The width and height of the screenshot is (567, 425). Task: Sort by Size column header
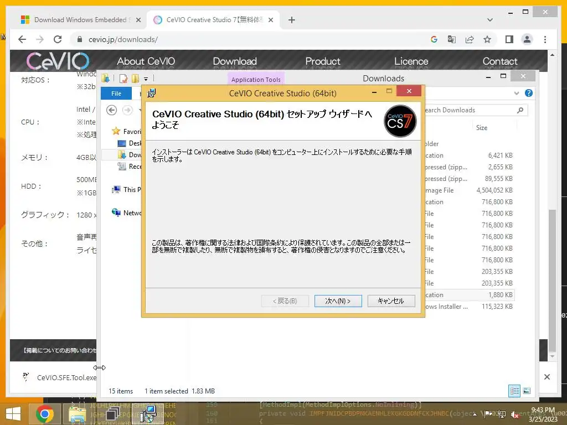tap(481, 128)
